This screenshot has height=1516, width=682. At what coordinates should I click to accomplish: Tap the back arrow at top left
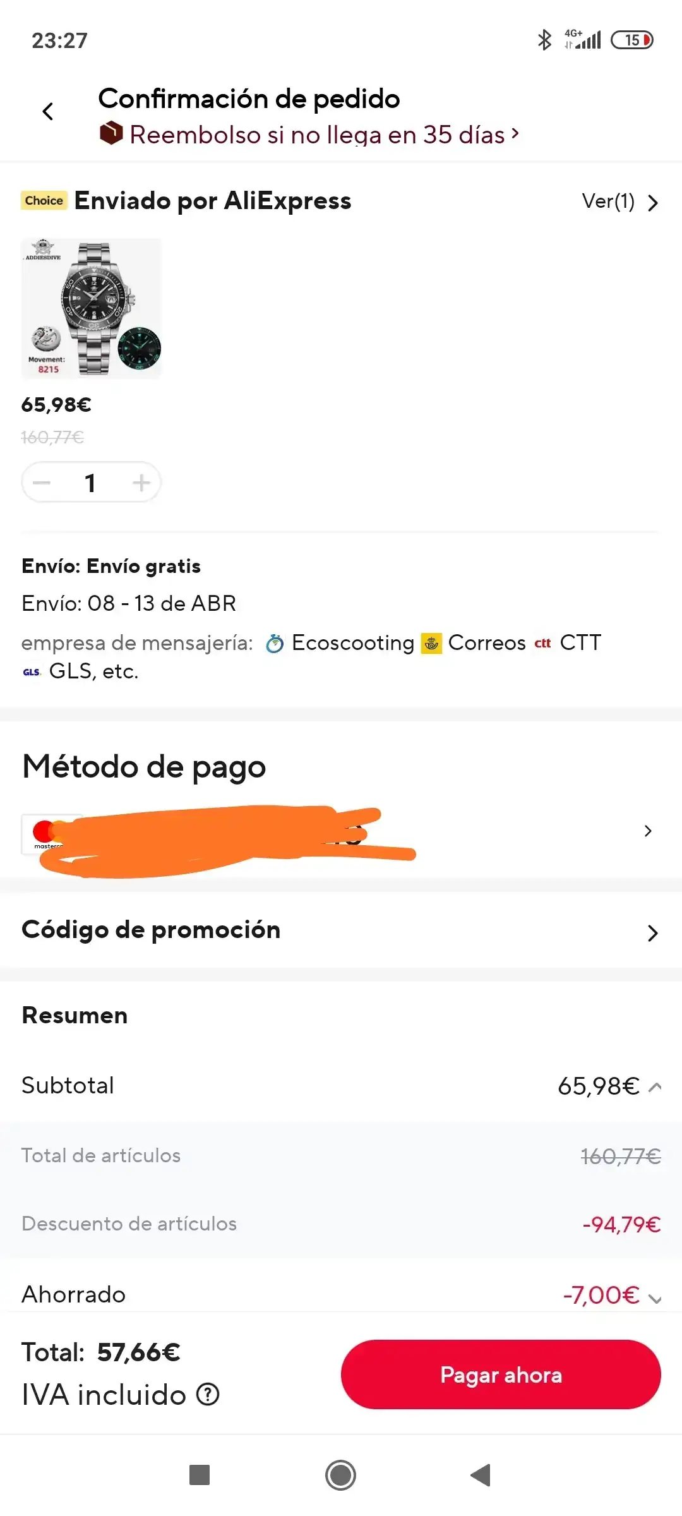pyautogui.click(x=48, y=112)
